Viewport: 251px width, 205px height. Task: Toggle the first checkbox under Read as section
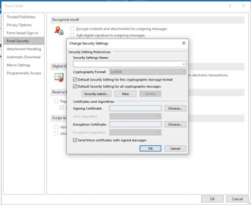[56, 101]
